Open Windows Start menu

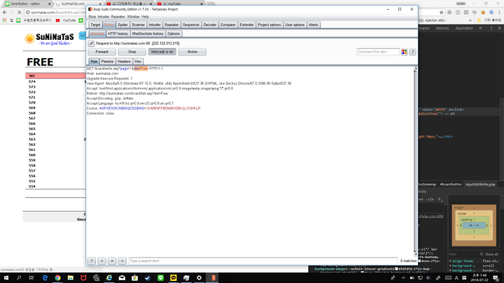[x=6, y=278]
